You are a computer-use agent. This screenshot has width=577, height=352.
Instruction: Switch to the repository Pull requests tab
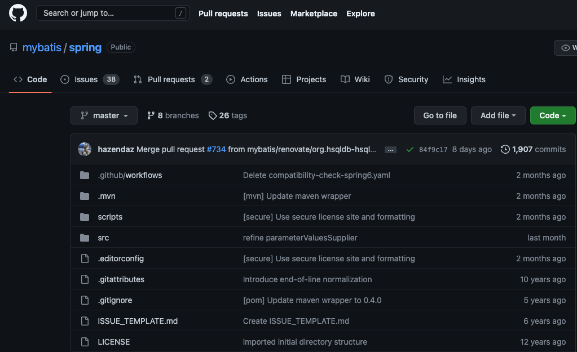click(173, 79)
